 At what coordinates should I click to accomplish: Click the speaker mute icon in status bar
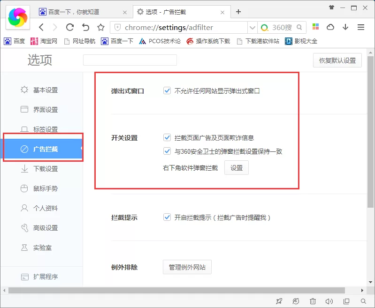[x=329, y=301]
